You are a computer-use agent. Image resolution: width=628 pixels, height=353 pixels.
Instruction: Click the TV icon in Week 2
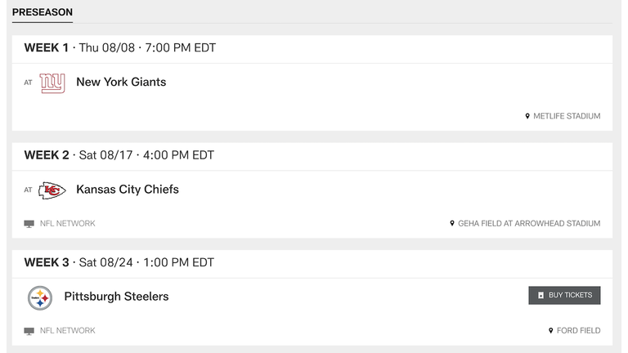(x=29, y=224)
